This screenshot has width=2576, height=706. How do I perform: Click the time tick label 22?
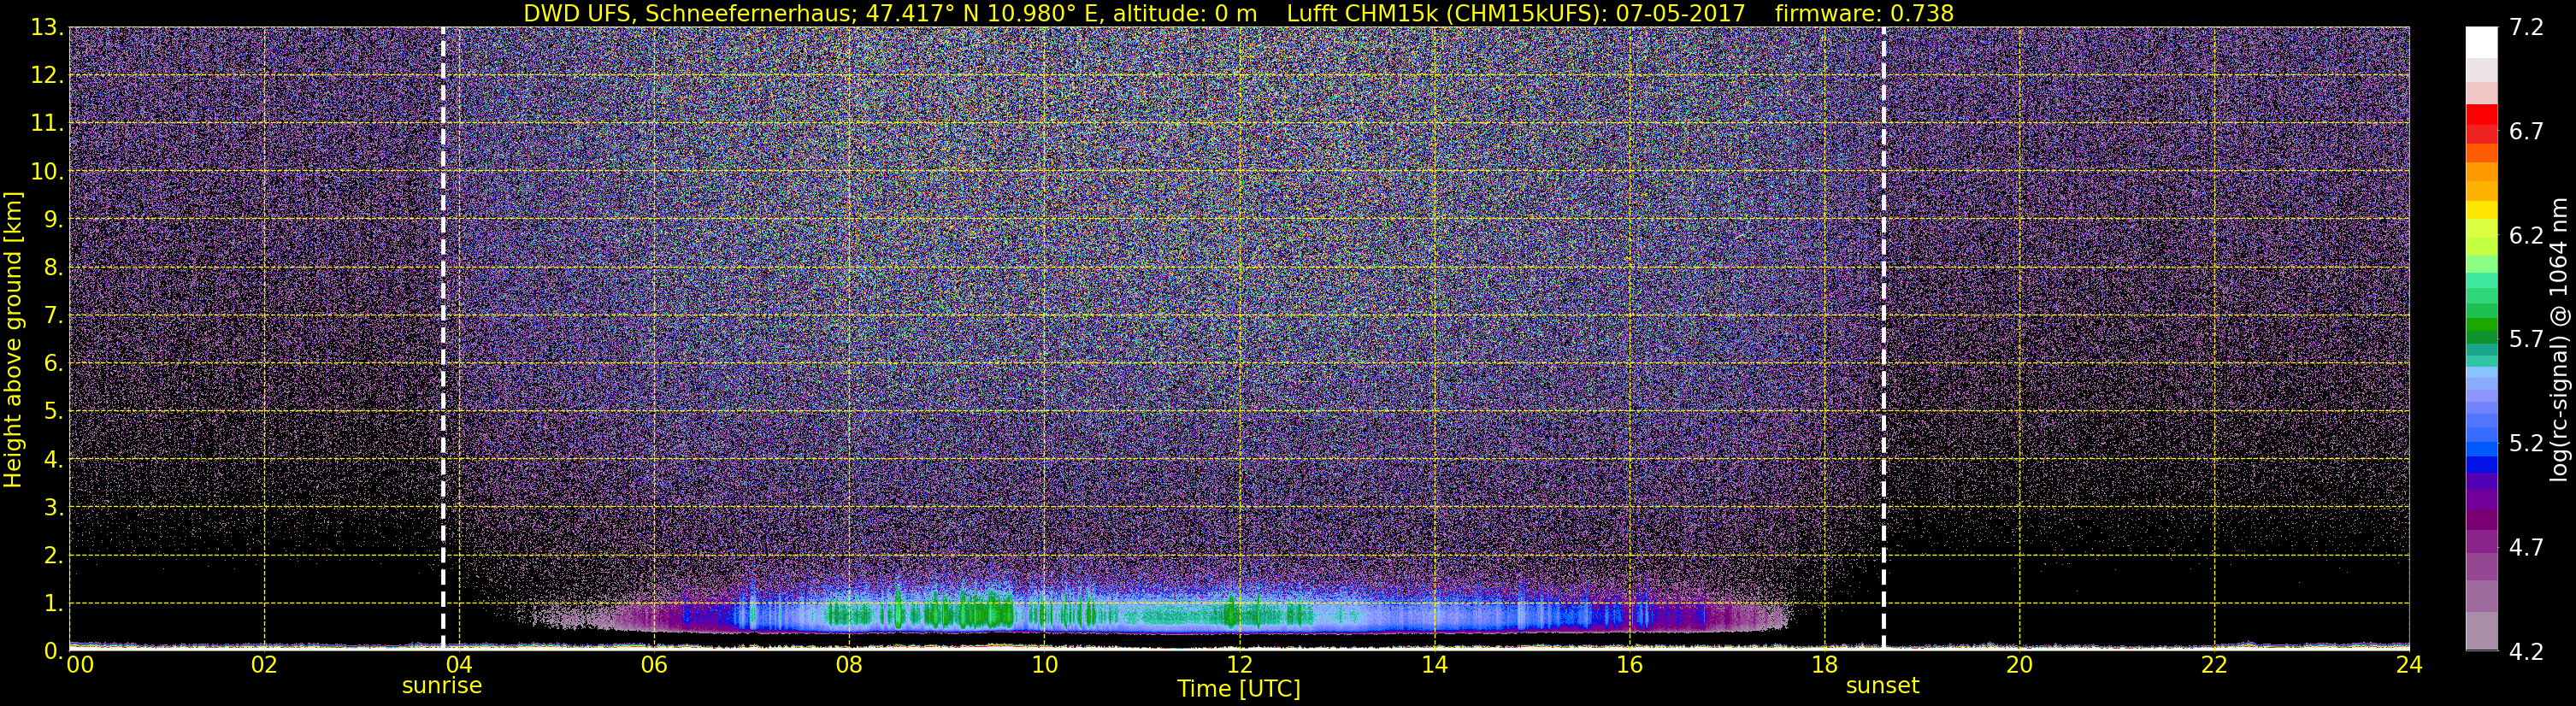pyautogui.click(x=2214, y=665)
